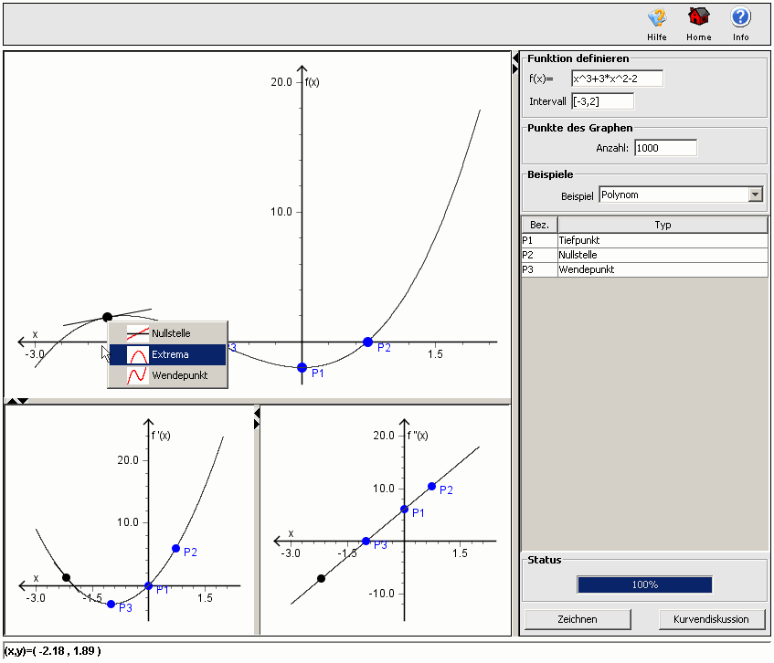
Task: Select the P3 Wendepunkt table row
Action: [644, 269]
